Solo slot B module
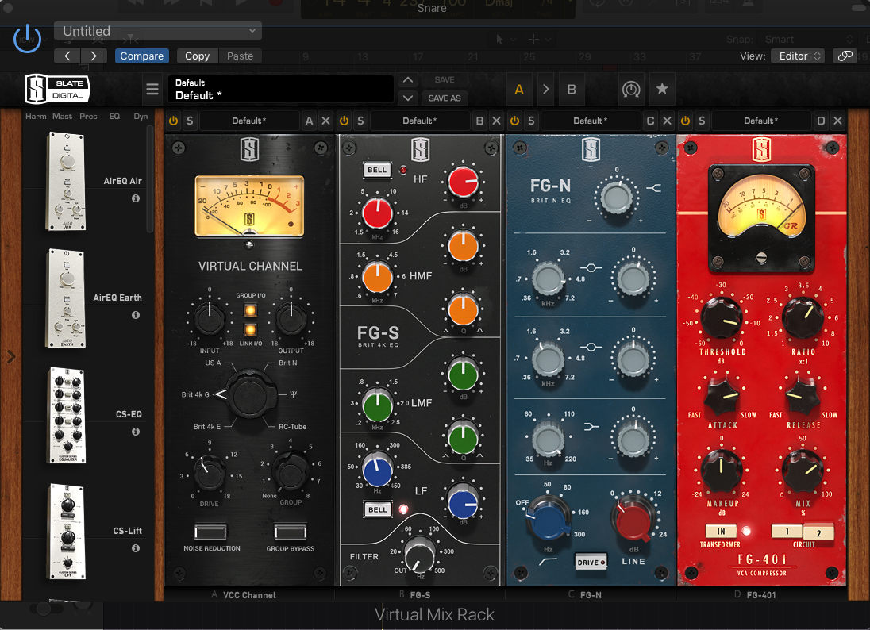Screen dimensions: 870x630 pos(360,121)
